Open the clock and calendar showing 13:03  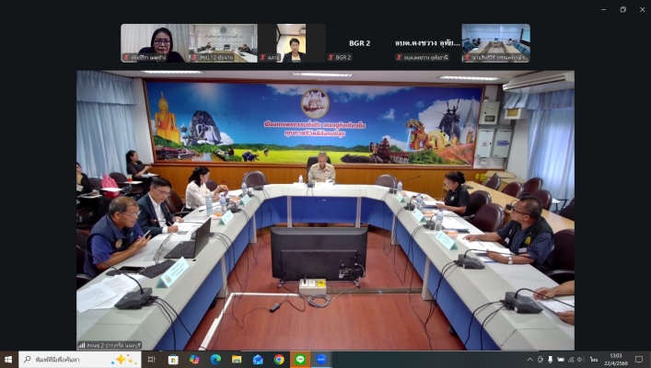click(x=616, y=360)
